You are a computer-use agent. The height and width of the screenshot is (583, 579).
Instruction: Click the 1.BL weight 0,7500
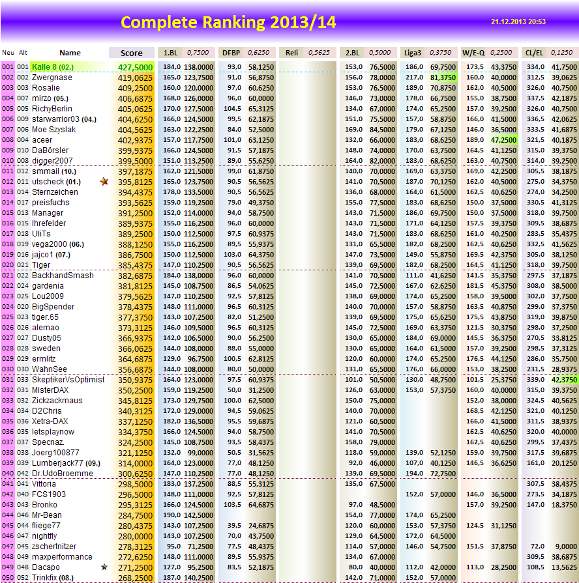coord(198,52)
